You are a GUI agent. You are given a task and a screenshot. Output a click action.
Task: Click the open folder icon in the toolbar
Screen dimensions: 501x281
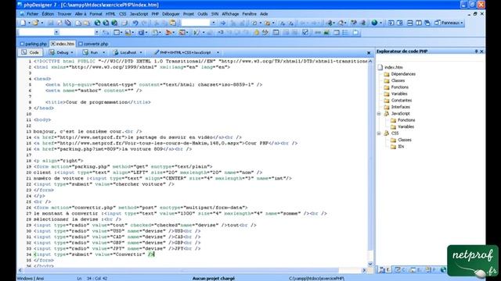coord(35,23)
